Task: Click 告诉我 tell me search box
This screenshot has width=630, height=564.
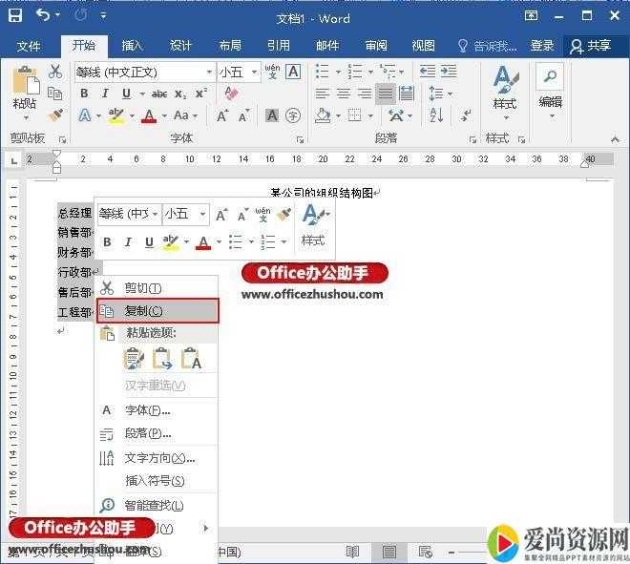Action: pos(488,46)
